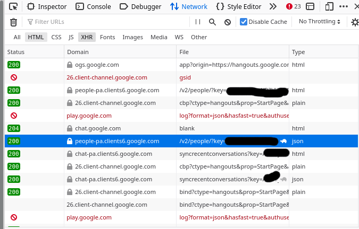359x229 pixels.
Task: Toggle responsive design mode icon
Action: [x=329, y=7]
